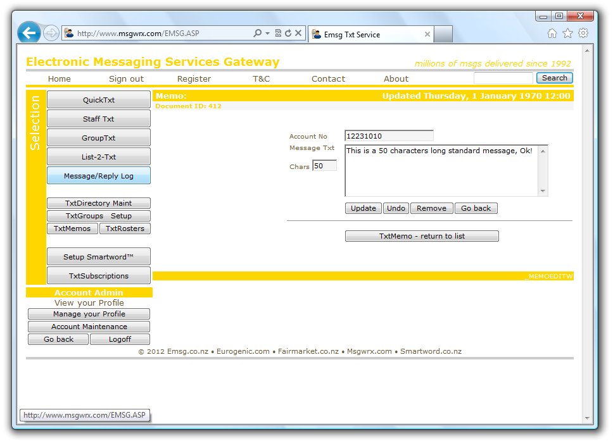Select the Emsg Txt Service tab
Image resolution: width=613 pixels, height=443 pixels.
363,35
